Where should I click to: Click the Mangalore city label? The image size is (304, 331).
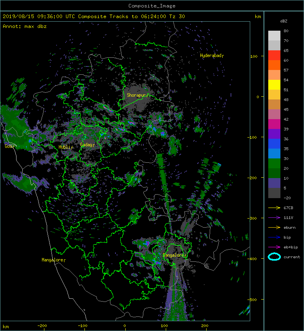53,260
